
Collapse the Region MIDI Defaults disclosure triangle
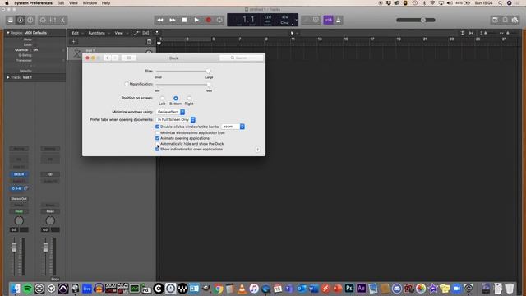coord(8,33)
